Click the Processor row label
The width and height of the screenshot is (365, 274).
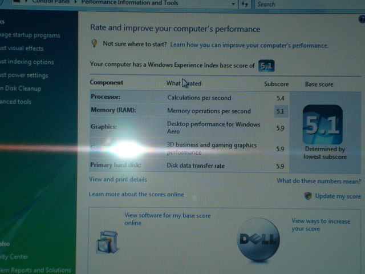click(106, 96)
